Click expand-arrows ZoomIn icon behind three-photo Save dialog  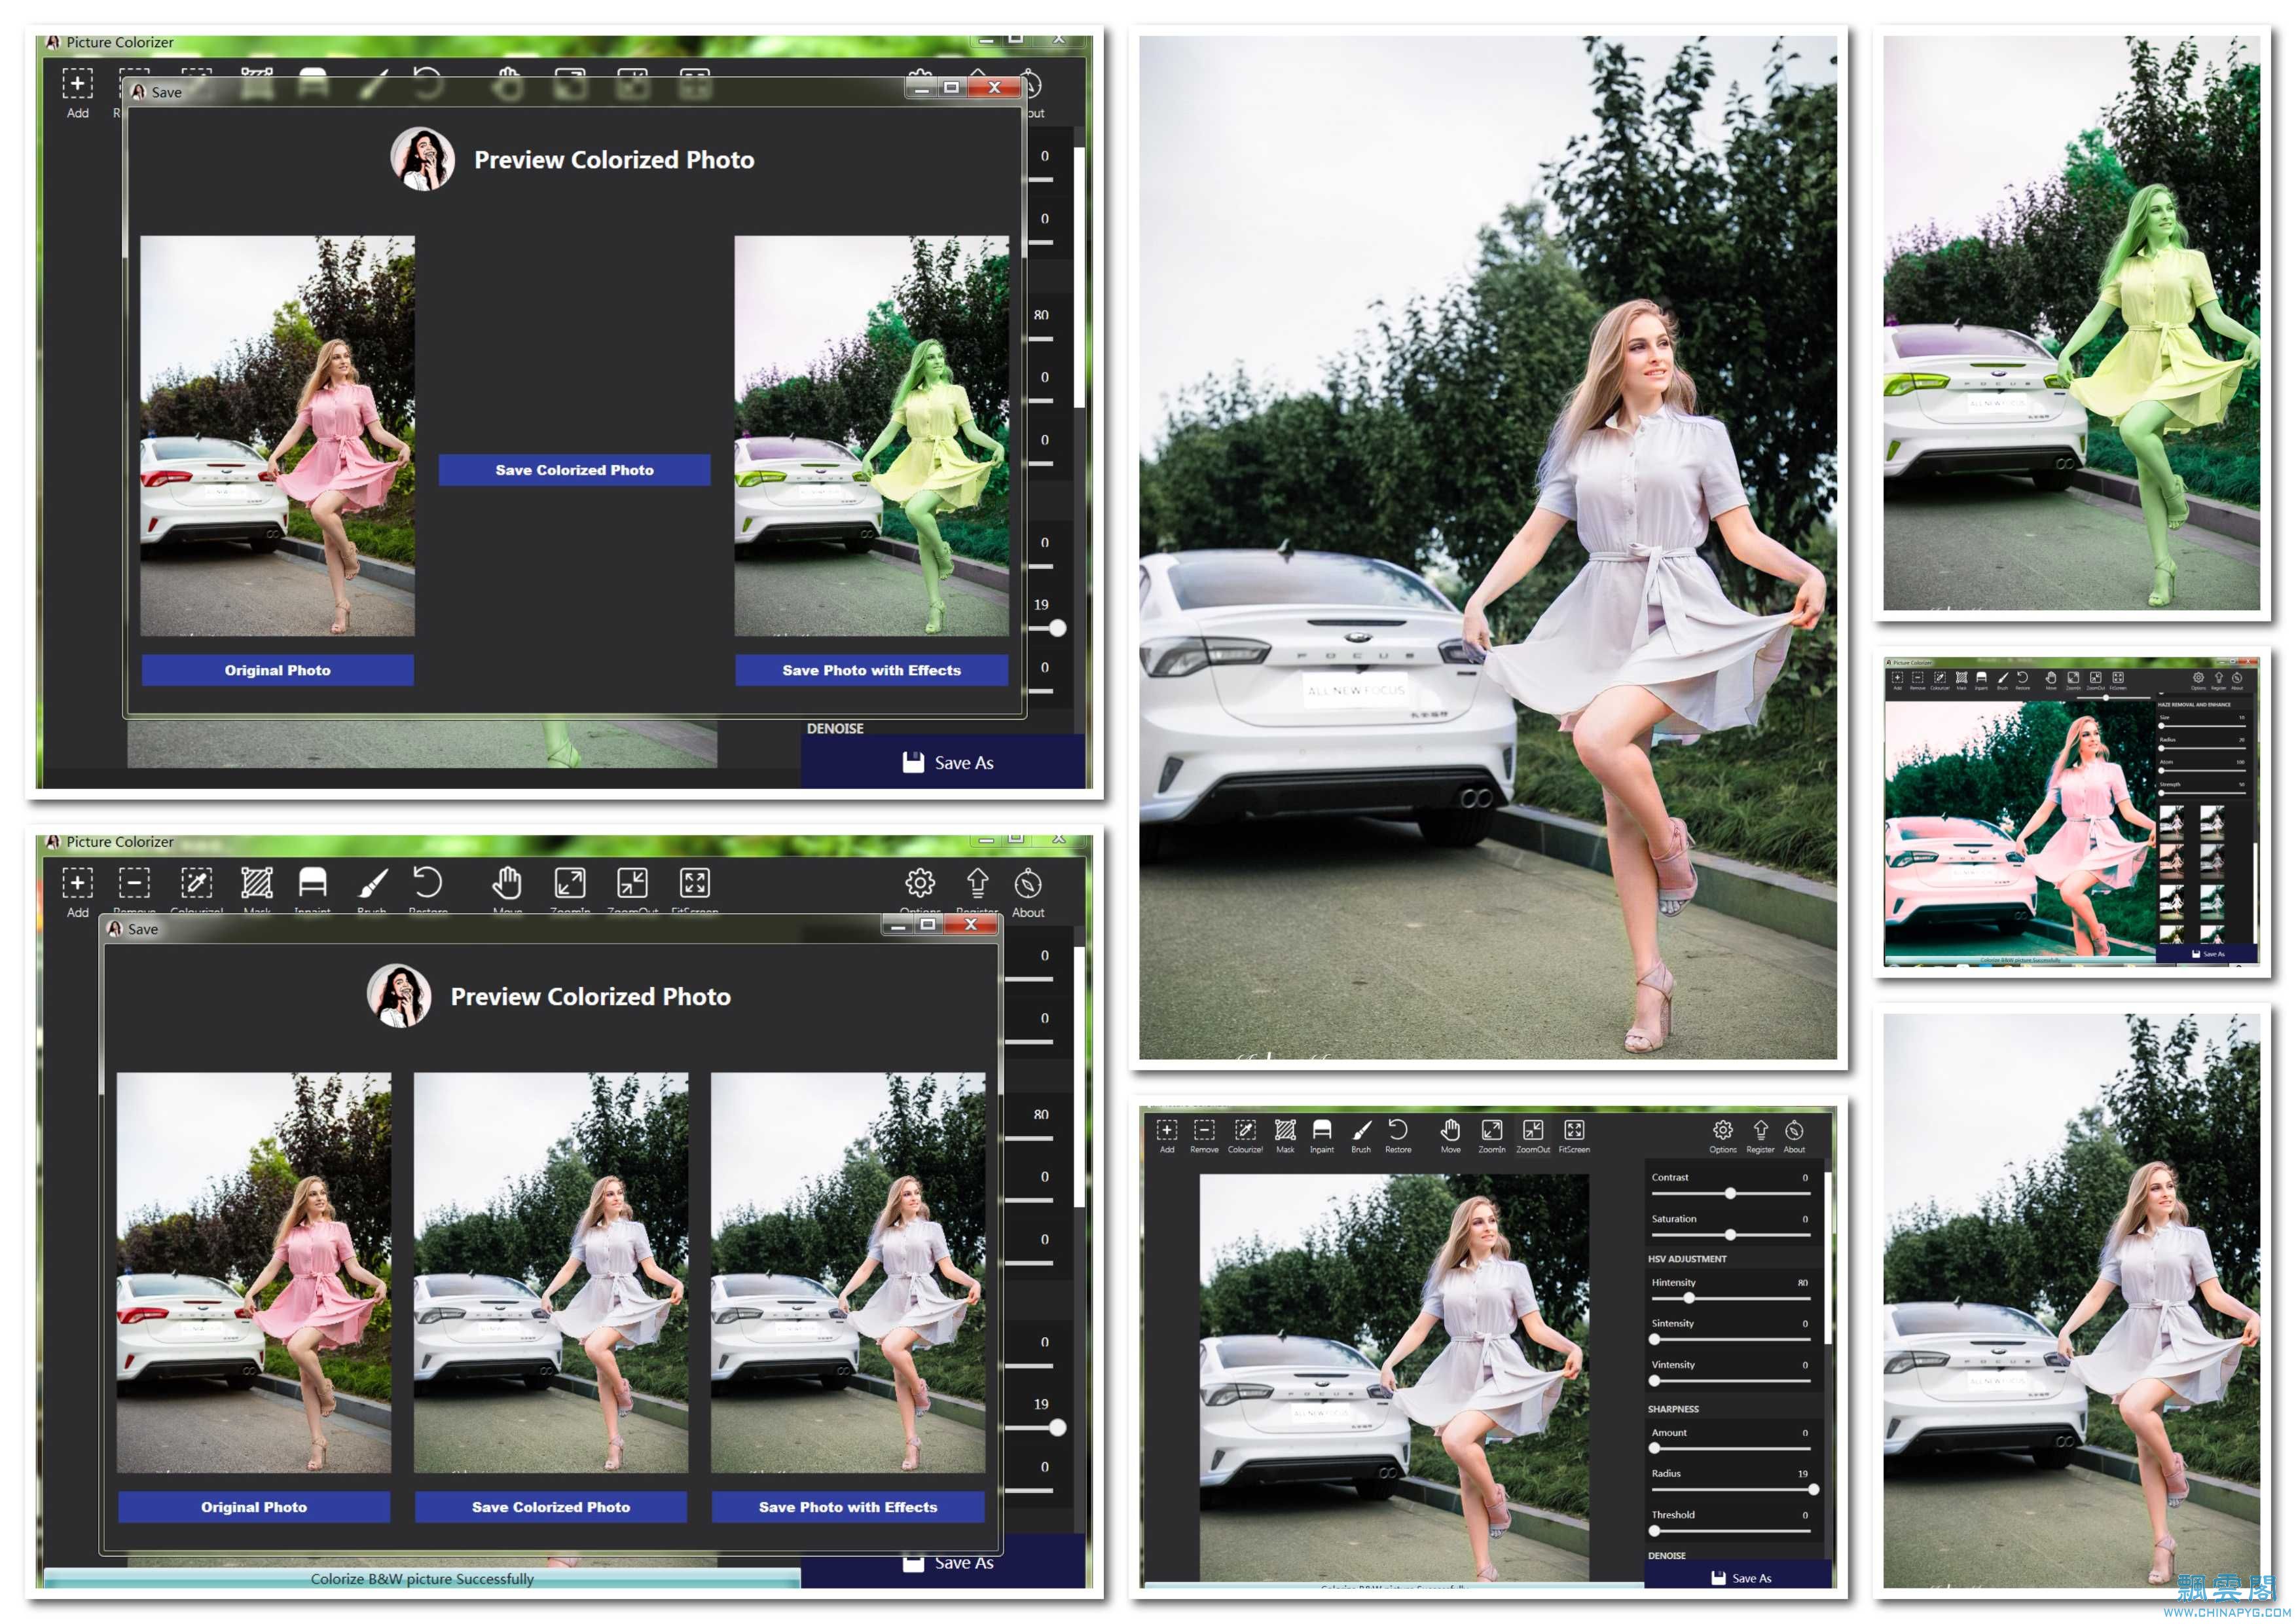pos(570,883)
